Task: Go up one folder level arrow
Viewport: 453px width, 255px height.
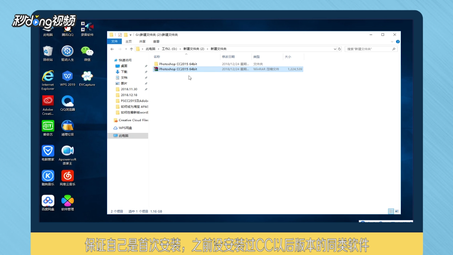Action: 131,49
